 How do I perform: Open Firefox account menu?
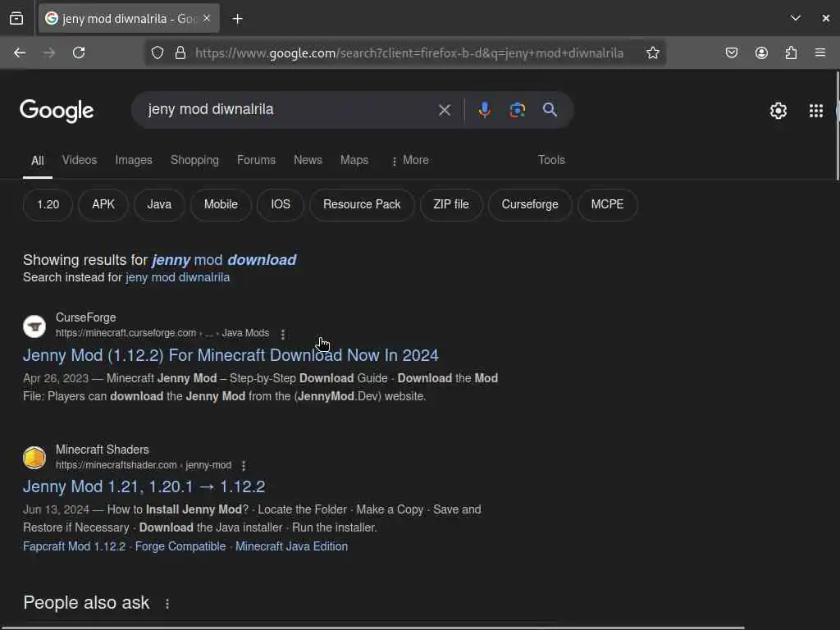761,52
